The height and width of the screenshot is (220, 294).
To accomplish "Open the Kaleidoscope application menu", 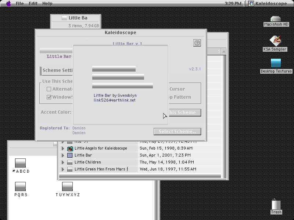I will [268, 3].
